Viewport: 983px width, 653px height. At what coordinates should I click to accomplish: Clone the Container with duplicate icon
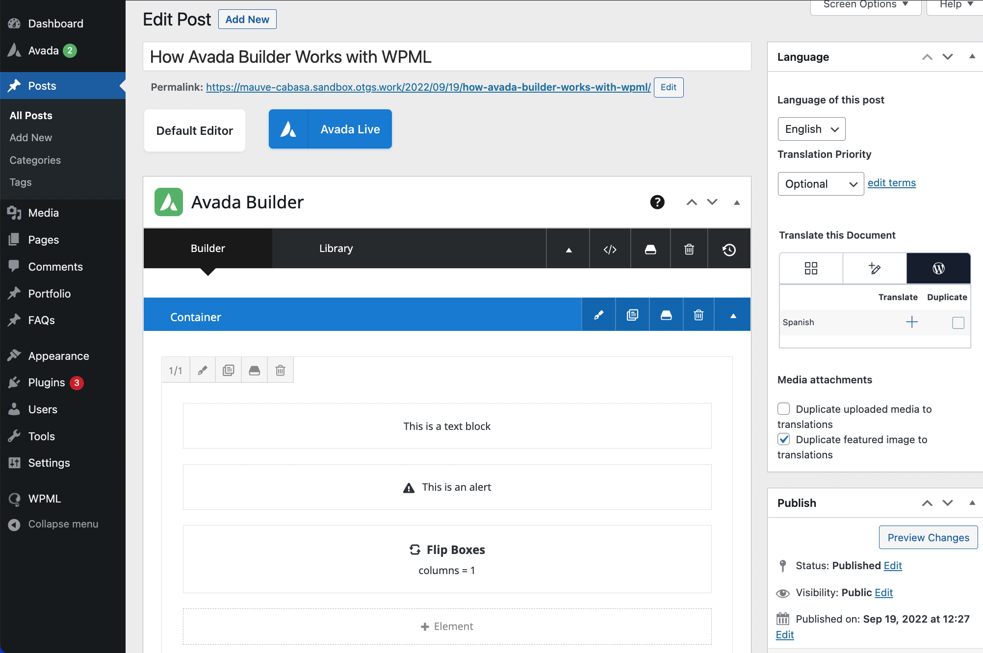pyautogui.click(x=632, y=315)
